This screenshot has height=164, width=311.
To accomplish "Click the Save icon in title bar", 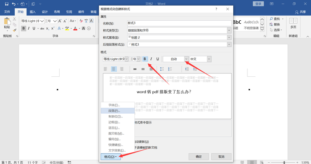I will (6, 4).
